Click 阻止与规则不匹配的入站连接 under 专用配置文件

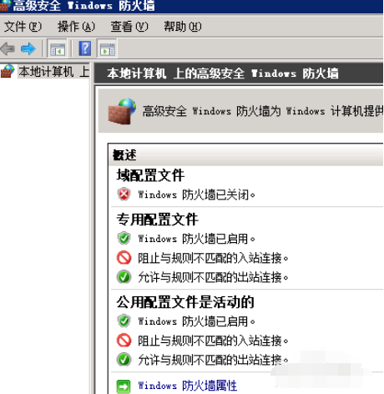(x=213, y=258)
